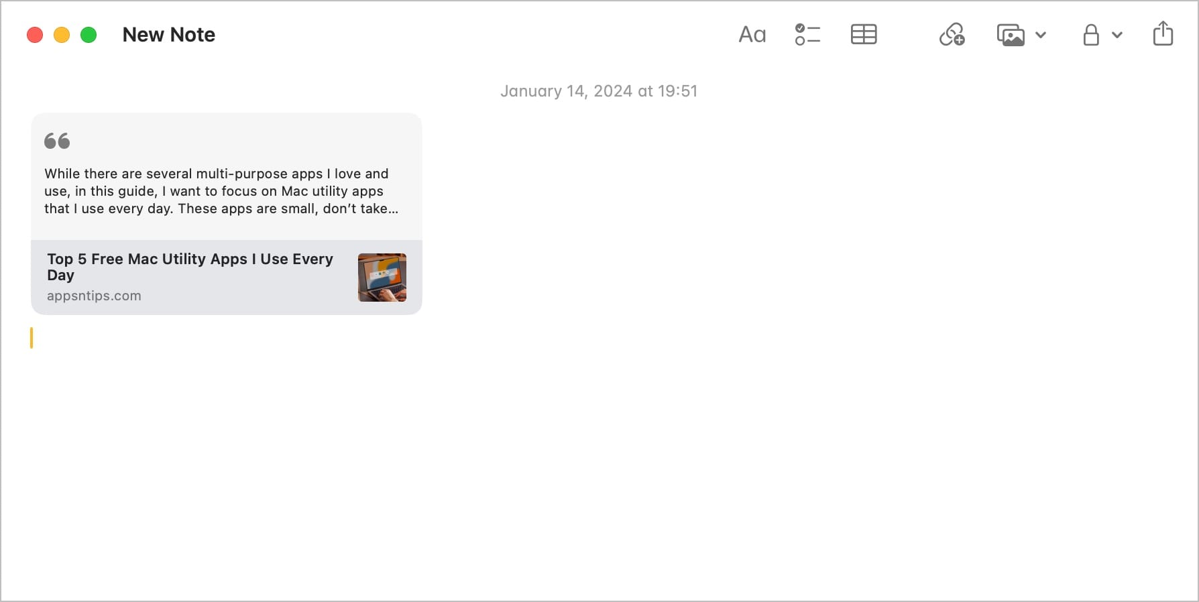The height and width of the screenshot is (602, 1199).
Task: Click the add link icon
Action: 952,35
